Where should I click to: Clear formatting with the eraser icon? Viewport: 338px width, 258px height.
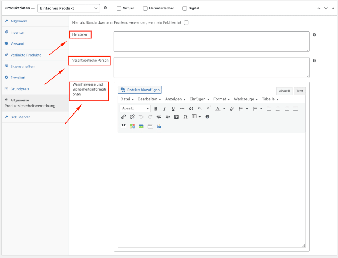(232, 109)
